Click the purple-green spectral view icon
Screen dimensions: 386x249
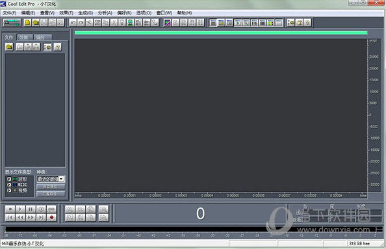(x=167, y=23)
